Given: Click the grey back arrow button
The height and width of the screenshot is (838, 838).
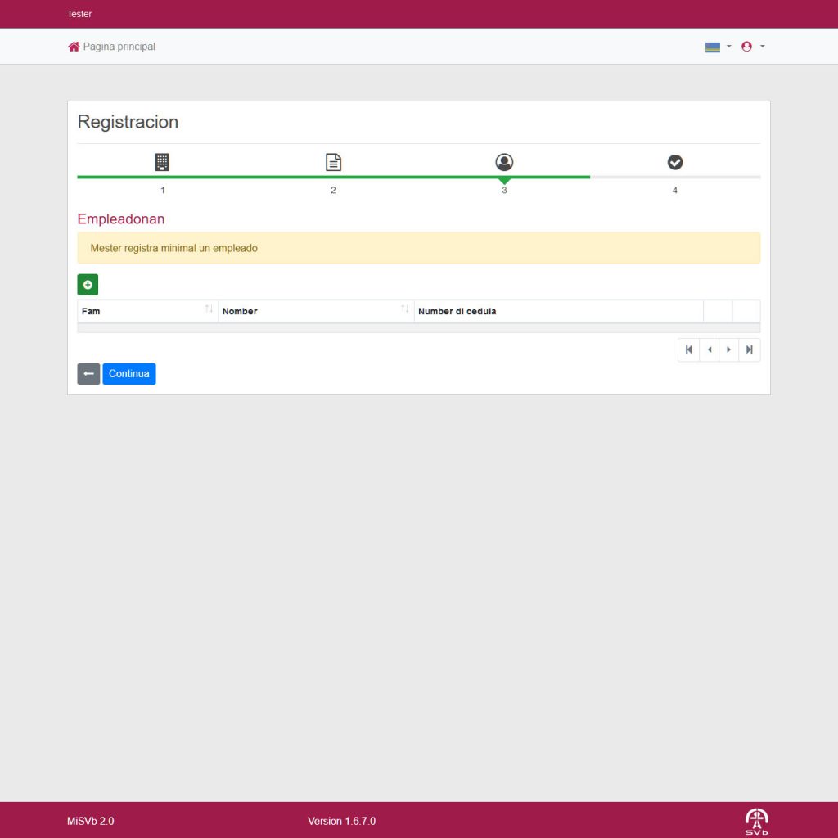Looking at the screenshot, I should pyautogui.click(x=88, y=374).
